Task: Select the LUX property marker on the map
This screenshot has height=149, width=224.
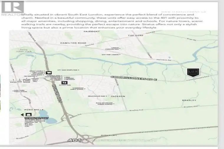Action: click(193, 72)
